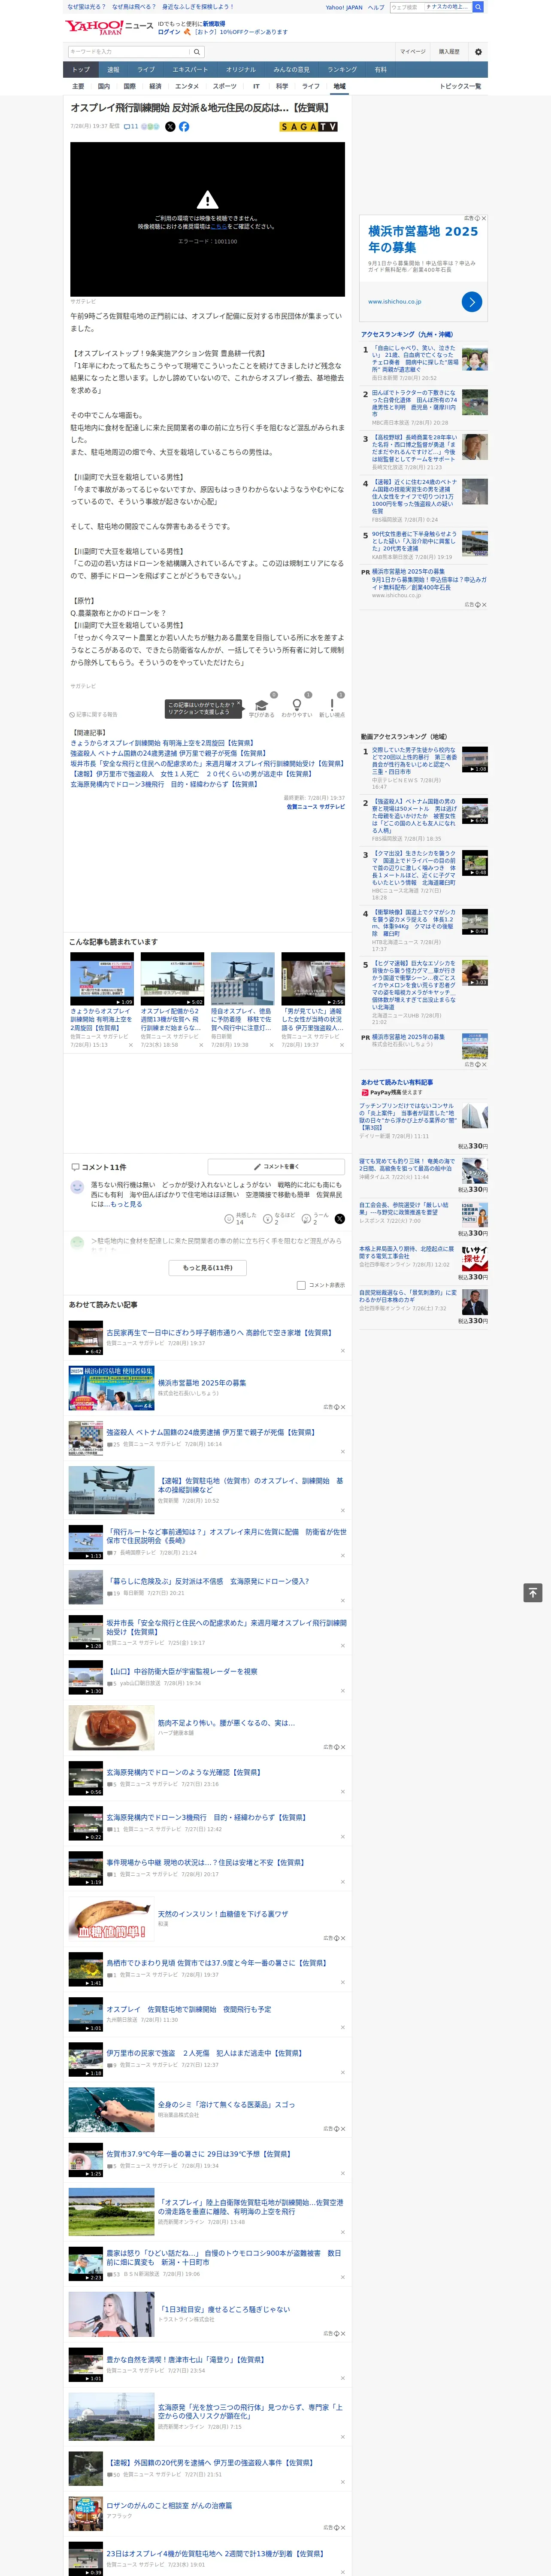This screenshot has height=2576, width=551.
Task: Open 経済 category in sub navigation
Action: click(x=155, y=86)
